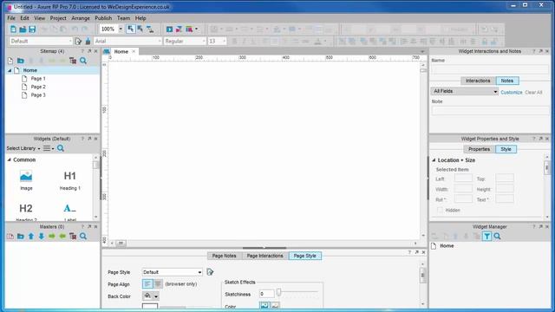Screen dimensions: 555x312
Task: Click the Masters move down arrow
Action: [42, 237]
